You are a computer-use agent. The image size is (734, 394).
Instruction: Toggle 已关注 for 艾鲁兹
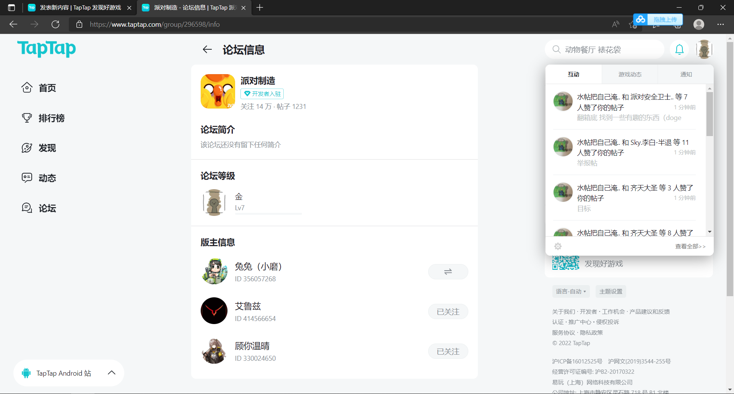448,311
